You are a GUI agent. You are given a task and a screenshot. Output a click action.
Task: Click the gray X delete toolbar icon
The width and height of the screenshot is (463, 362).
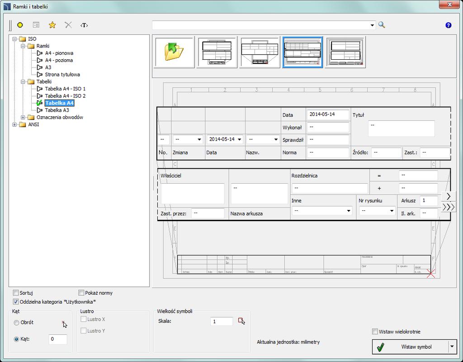(x=68, y=25)
